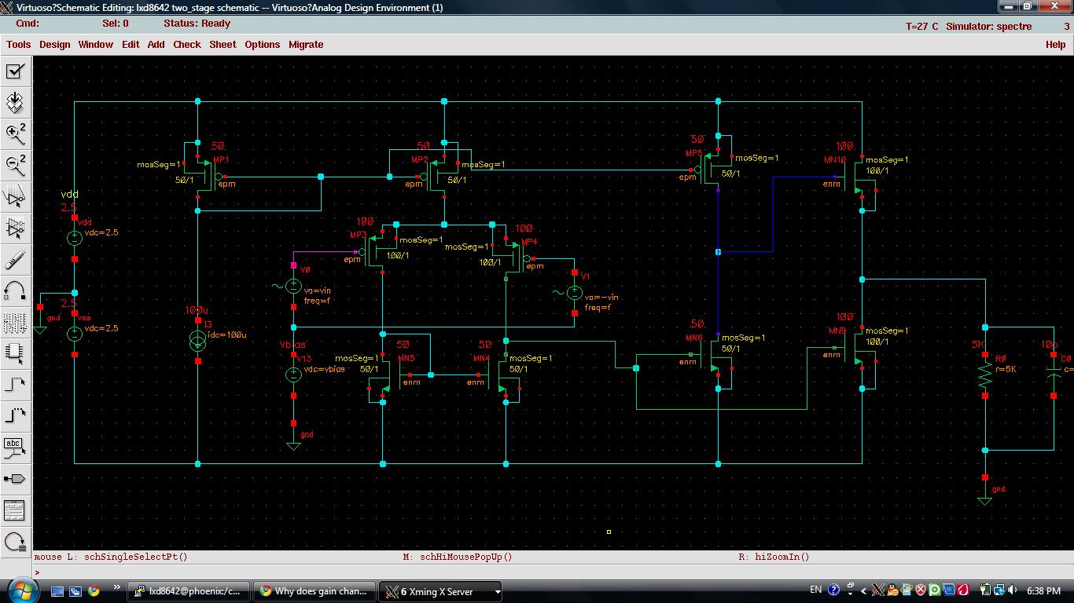Expand the Xming X Server taskbar group arrow

[x=497, y=591]
